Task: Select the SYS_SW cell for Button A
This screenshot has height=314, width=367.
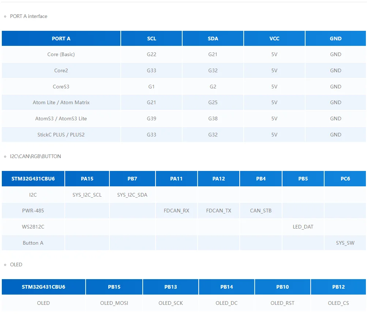Action: click(x=345, y=243)
